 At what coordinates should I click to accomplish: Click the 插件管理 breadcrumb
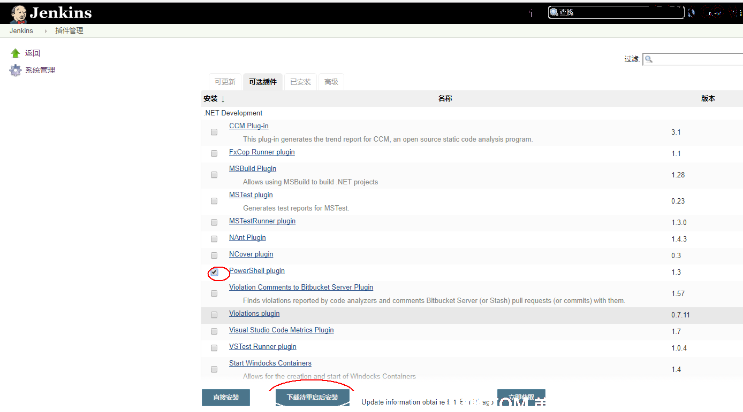[x=70, y=31]
